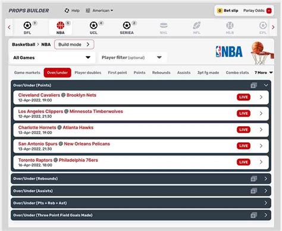Open the American odds format dropdown
The image size is (282, 231).
[x=103, y=11]
